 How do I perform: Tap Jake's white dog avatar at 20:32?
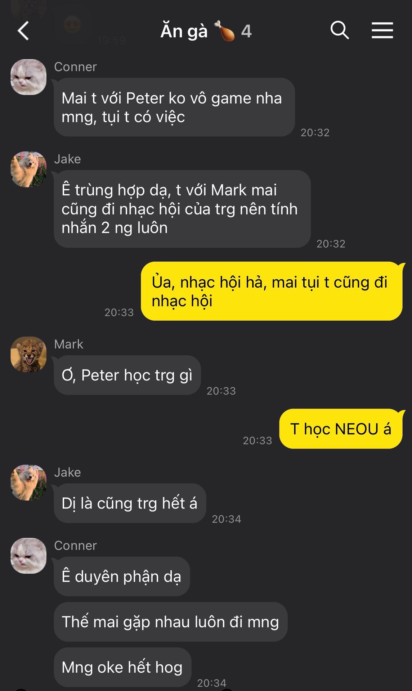(28, 169)
